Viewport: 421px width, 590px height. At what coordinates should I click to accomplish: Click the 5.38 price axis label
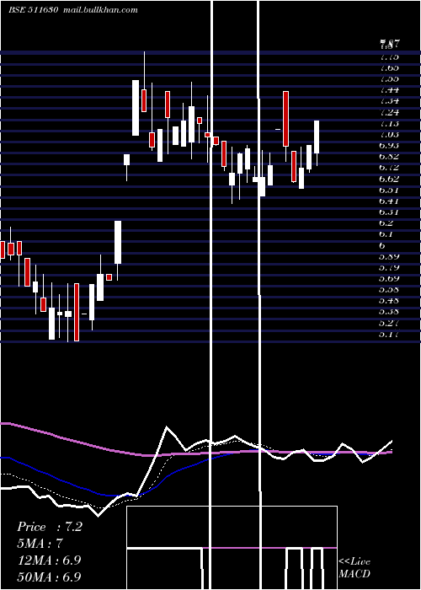click(x=389, y=312)
